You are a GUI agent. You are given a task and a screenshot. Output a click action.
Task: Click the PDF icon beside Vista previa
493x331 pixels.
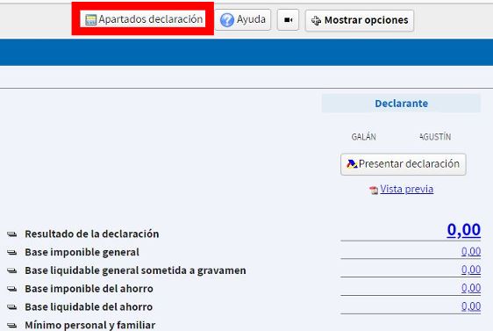pyautogui.click(x=374, y=190)
